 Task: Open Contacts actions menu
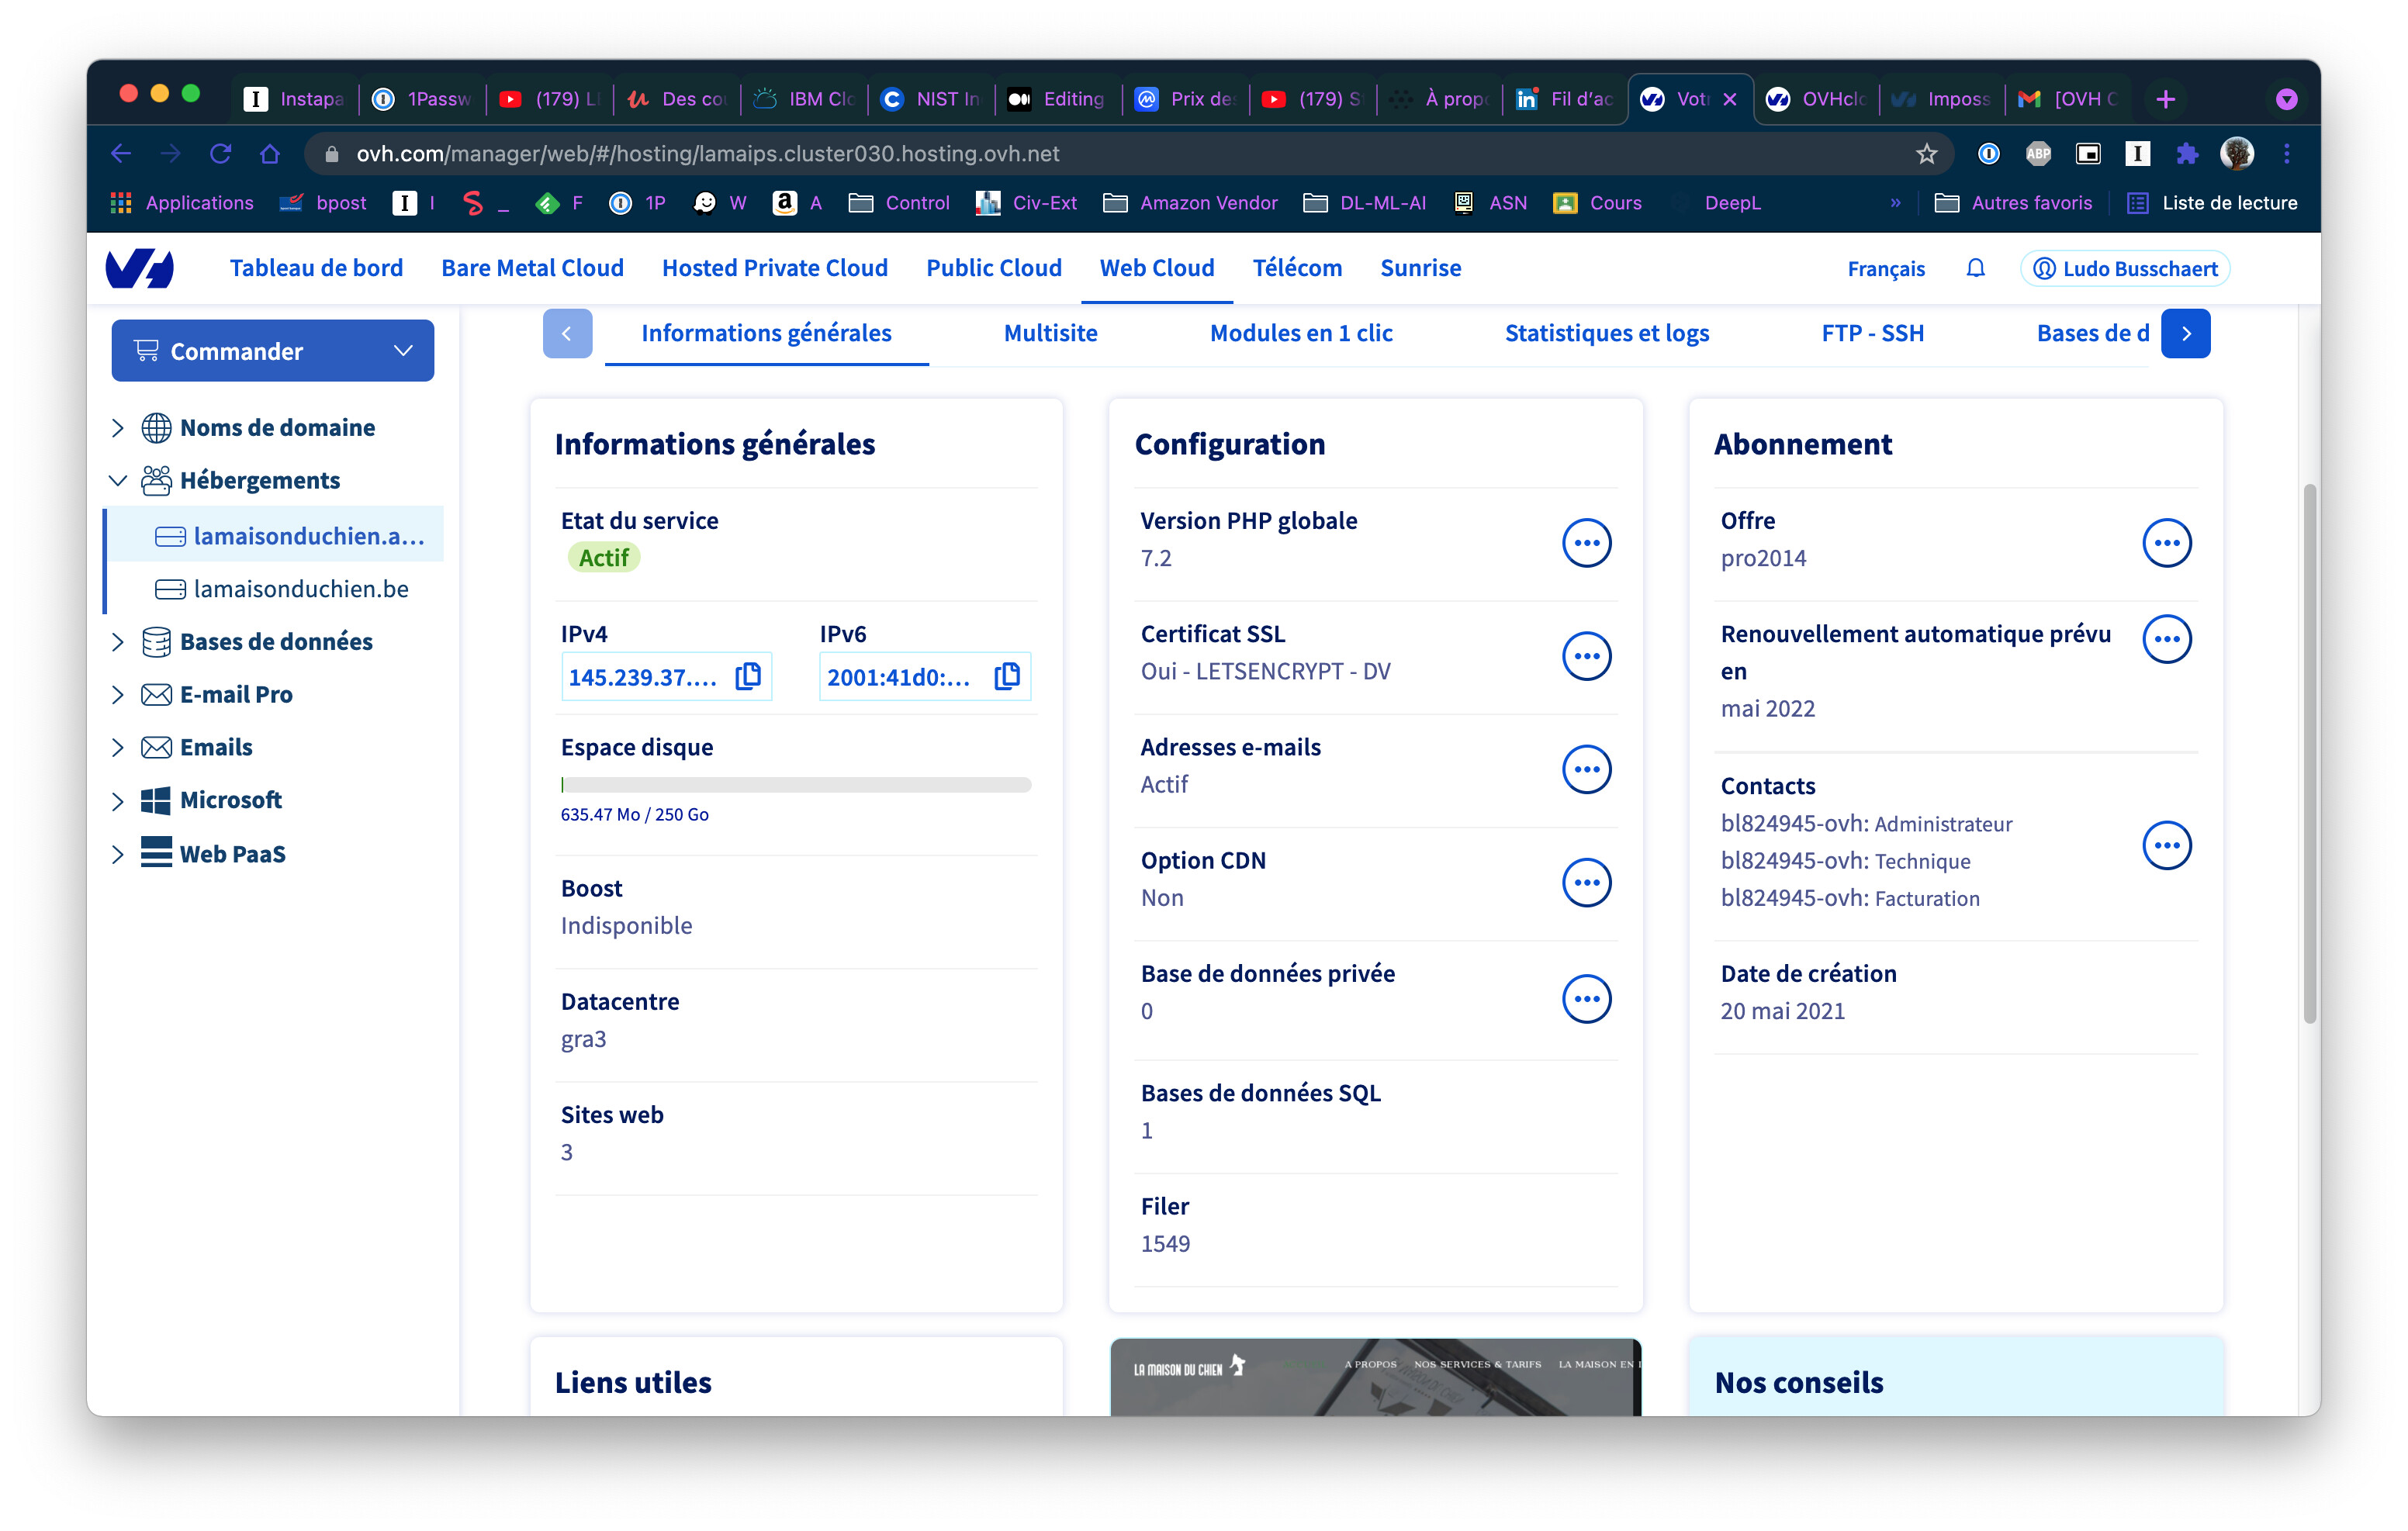pos(2166,846)
